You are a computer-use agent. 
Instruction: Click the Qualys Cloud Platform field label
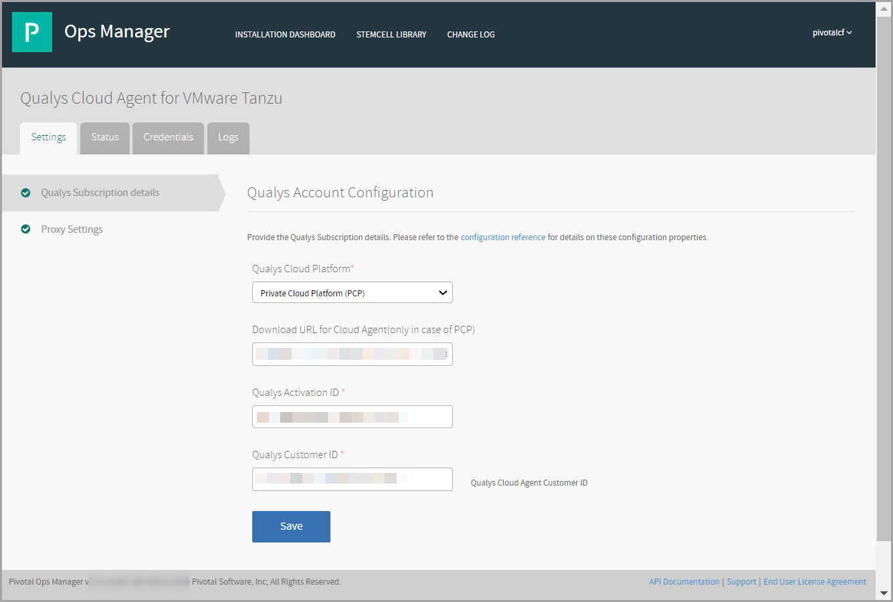coord(302,269)
